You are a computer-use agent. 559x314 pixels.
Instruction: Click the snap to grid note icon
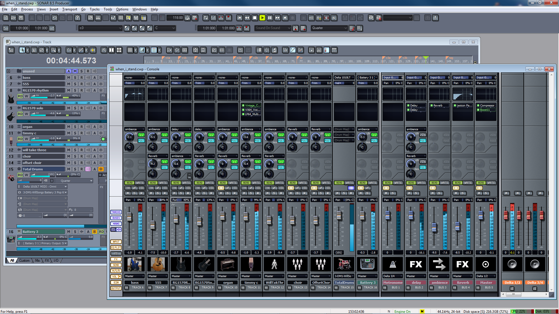pos(352,28)
